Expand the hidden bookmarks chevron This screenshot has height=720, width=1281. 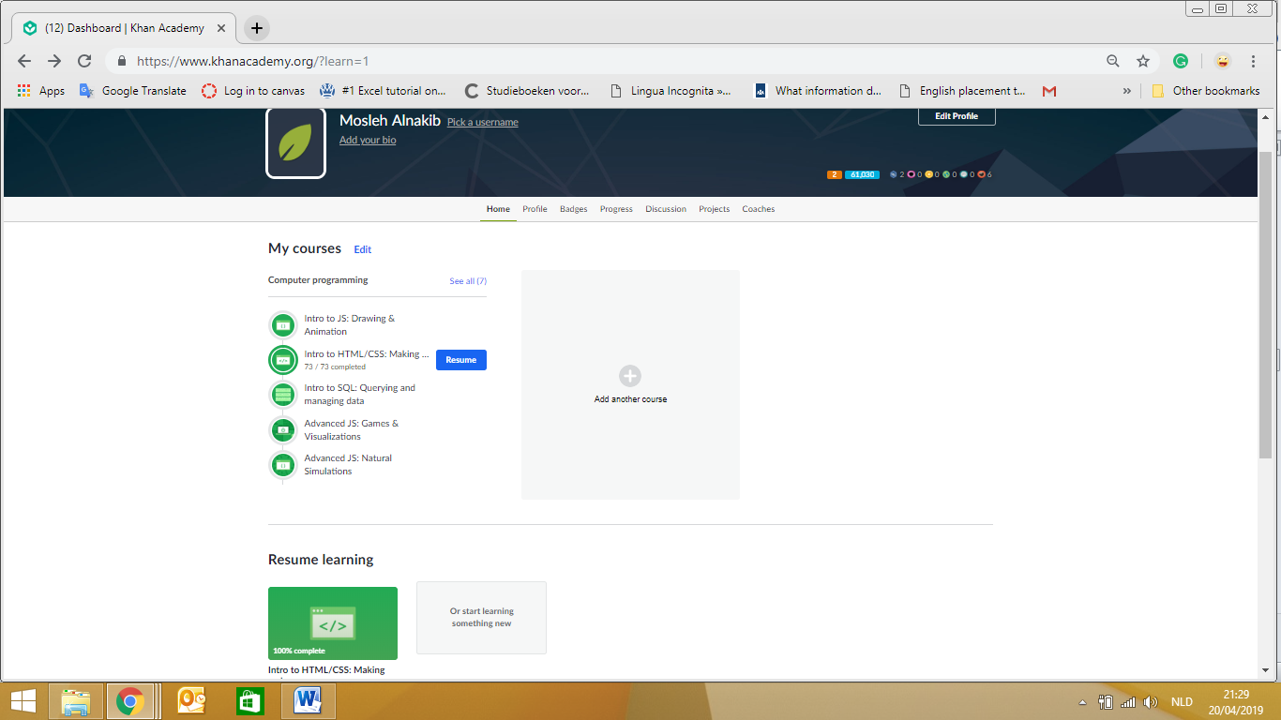1126,91
